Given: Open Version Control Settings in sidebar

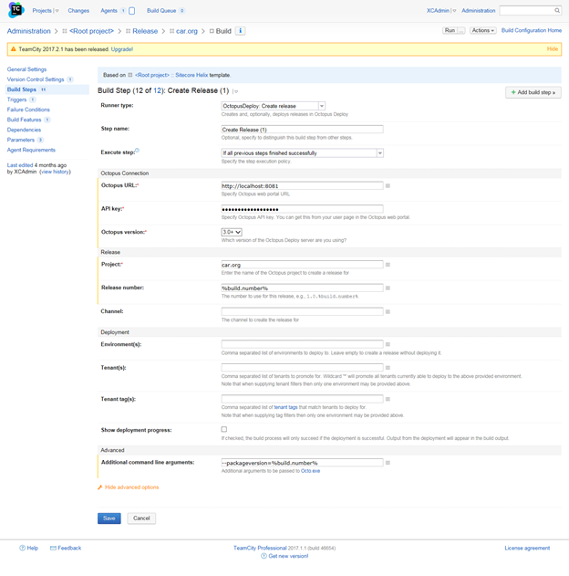Looking at the screenshot, I should [x=36, y=79].
